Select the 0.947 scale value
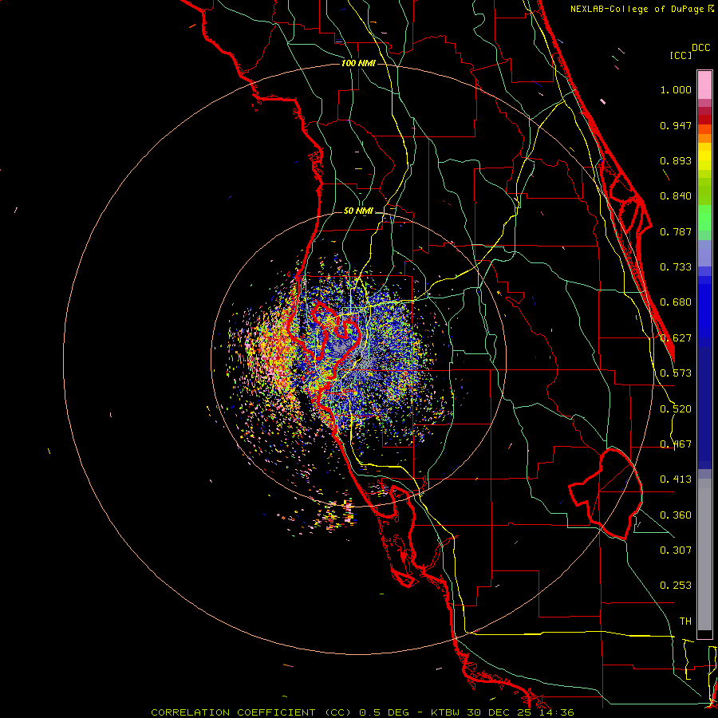 coord(676,125)
